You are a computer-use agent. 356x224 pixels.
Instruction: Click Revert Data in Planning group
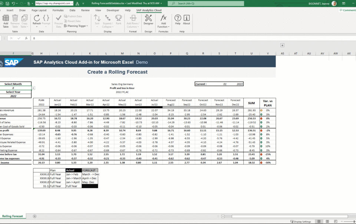pos(72,21)
